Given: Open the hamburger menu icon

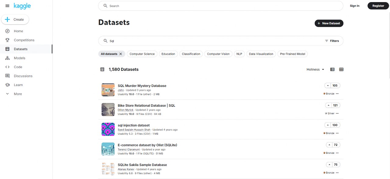Looking at the screenshot, I should coord(7,6).
